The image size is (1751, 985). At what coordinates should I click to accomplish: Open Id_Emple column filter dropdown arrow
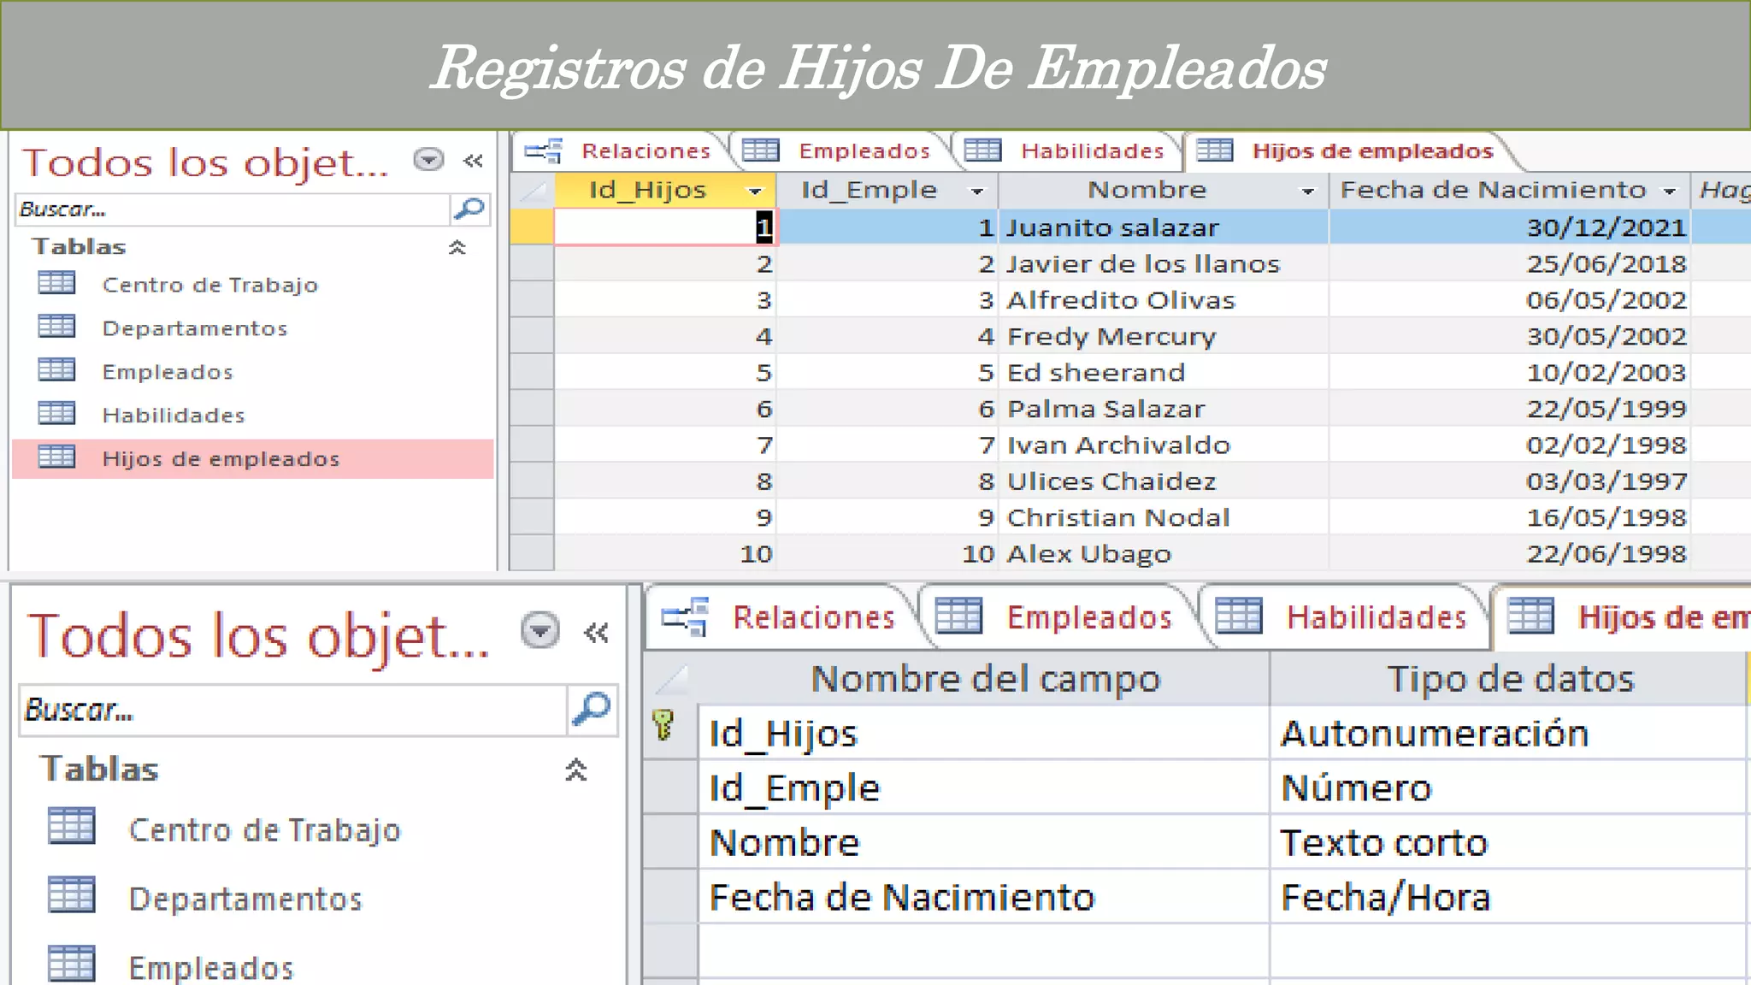tap(977, 192)
